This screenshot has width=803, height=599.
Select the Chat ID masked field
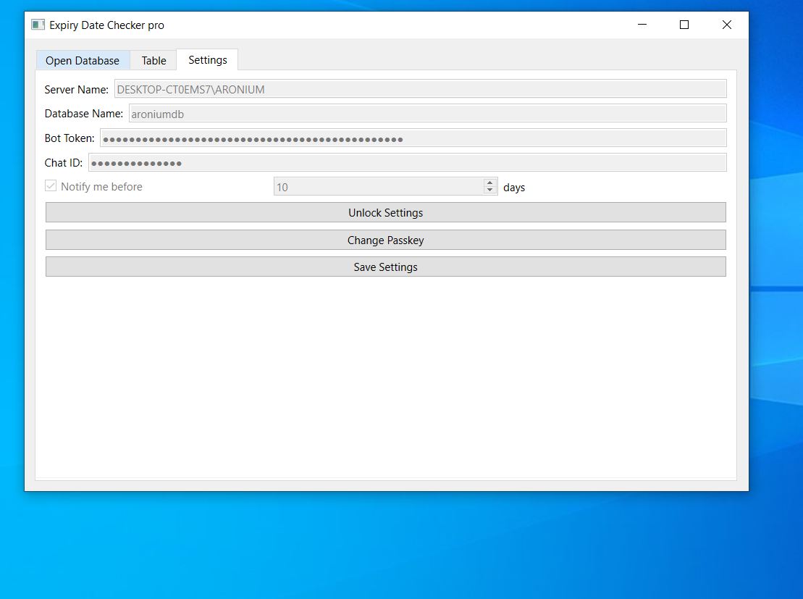pyautogui.click(x=407, y=163)
